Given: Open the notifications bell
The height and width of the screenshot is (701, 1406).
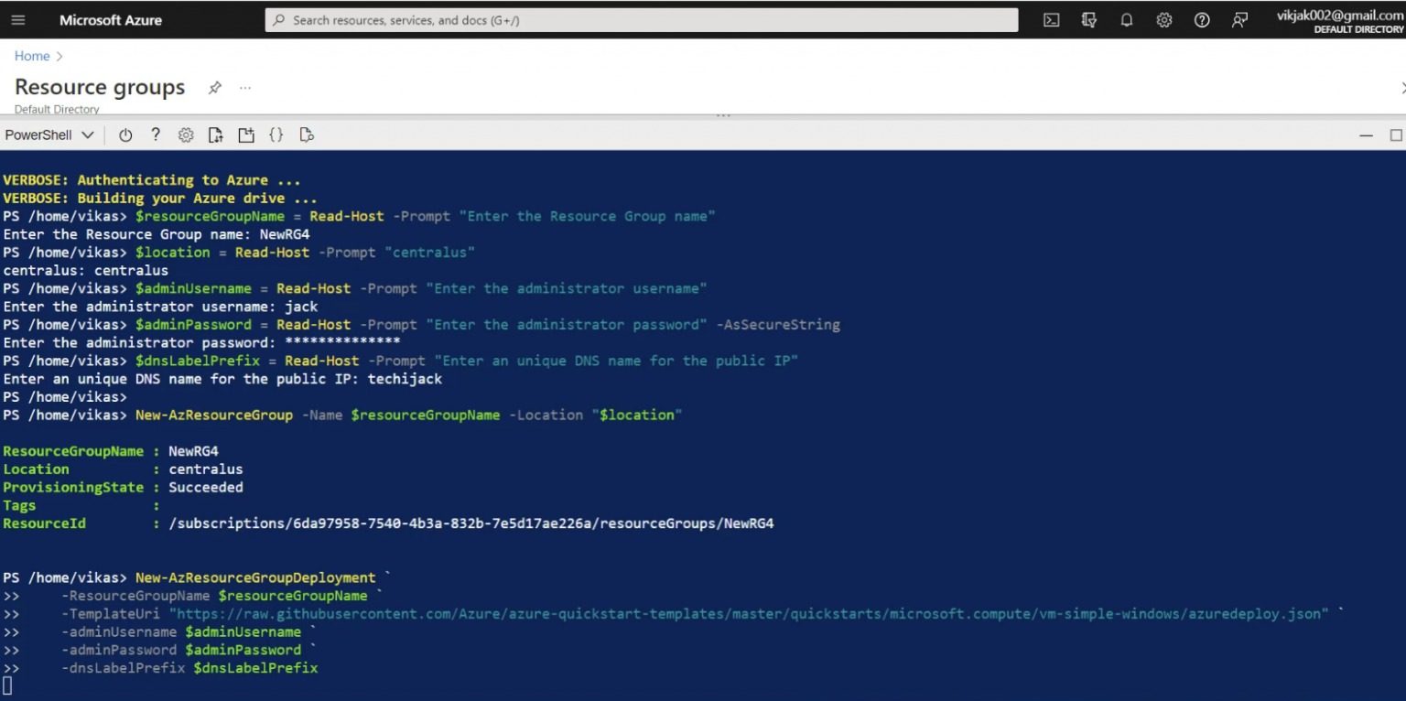Looking at the screenshot, I should 1127,19.
